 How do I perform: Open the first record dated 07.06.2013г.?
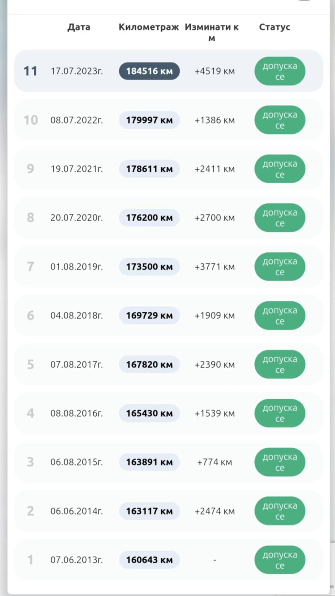[x=169, y=560]
